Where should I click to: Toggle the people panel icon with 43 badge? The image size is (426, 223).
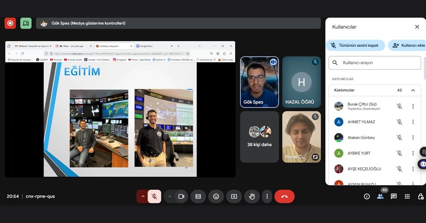380,197
